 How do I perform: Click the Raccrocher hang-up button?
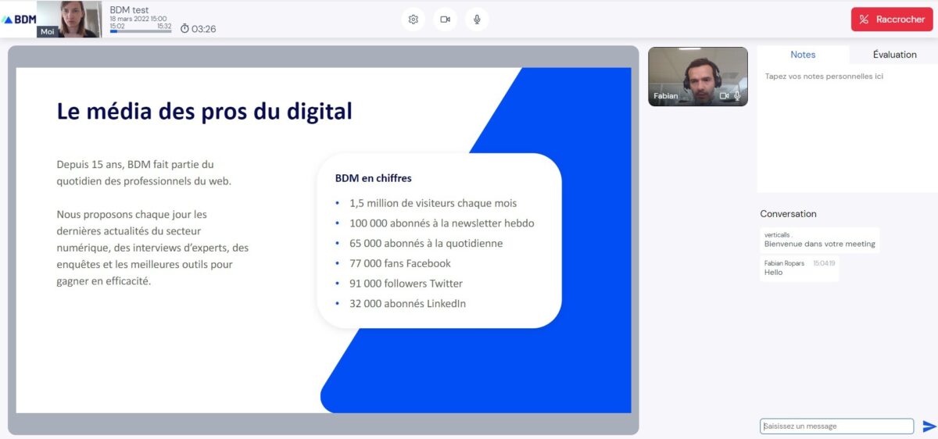(x=892, y=20)
